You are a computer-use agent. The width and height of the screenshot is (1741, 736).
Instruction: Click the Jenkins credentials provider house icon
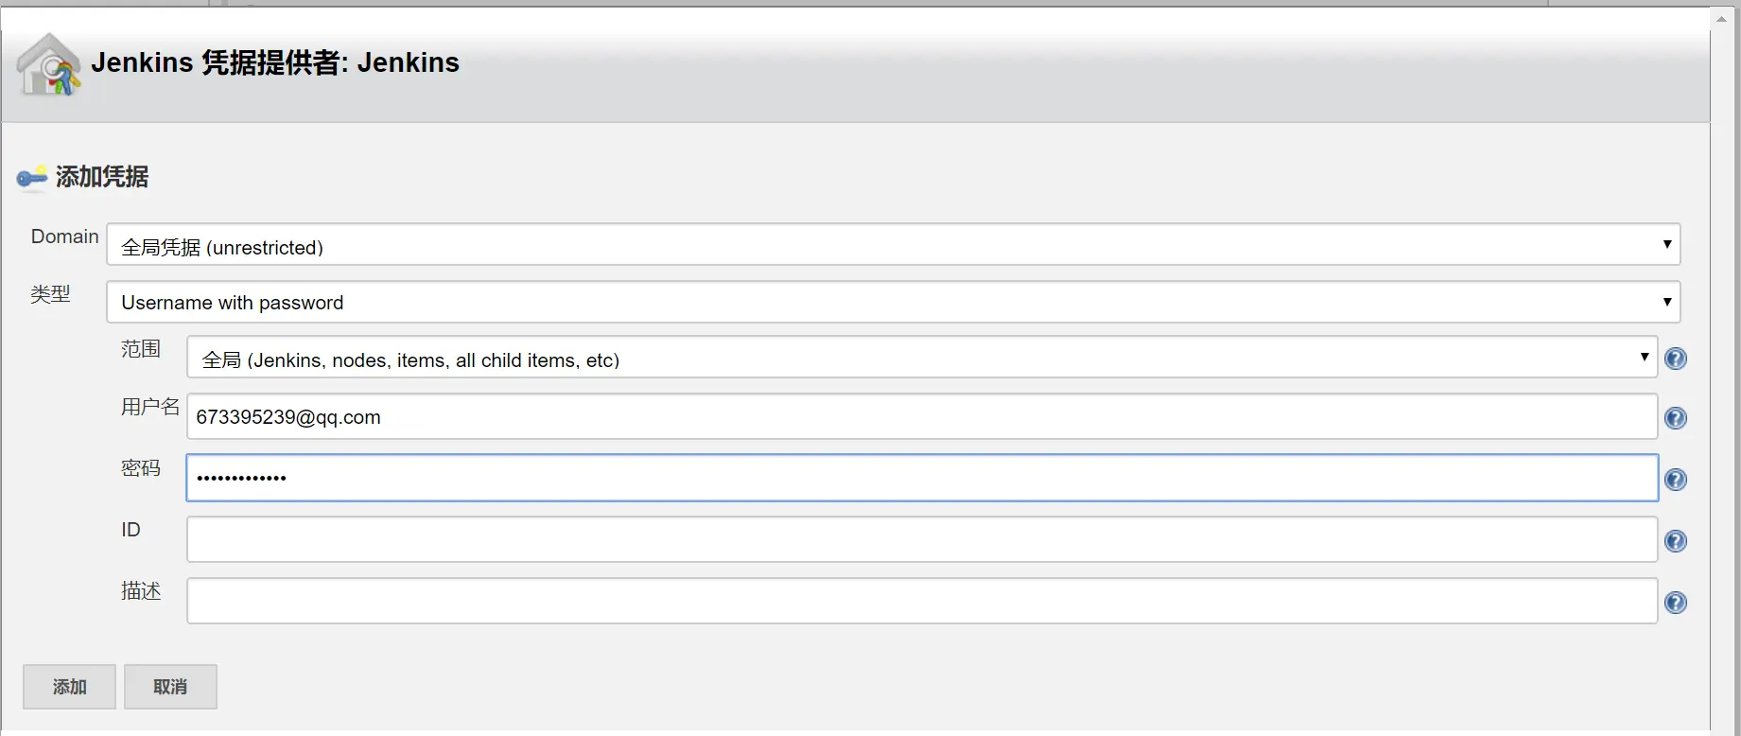[49, 64]
